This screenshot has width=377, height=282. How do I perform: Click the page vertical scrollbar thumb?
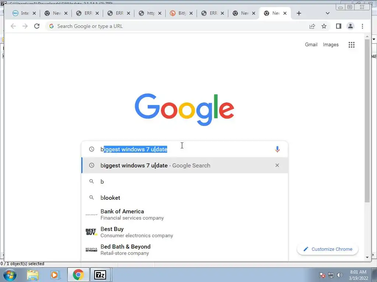tap(367, 121)
